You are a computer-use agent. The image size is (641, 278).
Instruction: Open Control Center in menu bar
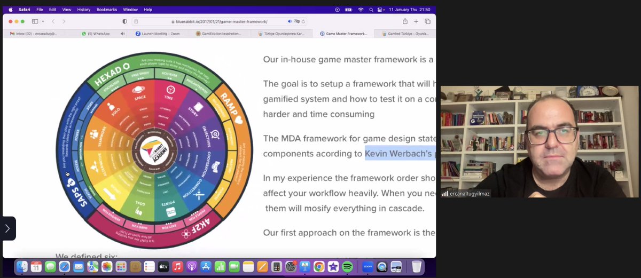(x=381, y=9)
